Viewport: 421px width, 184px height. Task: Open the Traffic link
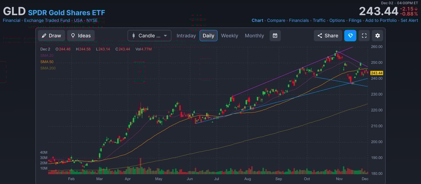(x=319, y=20)
